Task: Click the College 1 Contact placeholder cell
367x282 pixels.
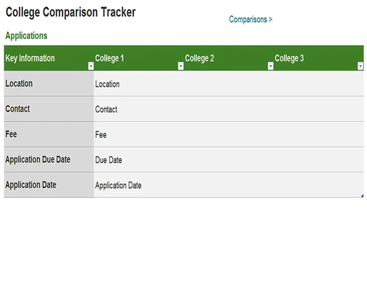Action: [106, 110]
